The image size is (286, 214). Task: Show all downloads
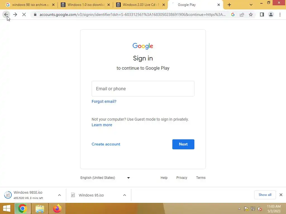pos(265,195)
